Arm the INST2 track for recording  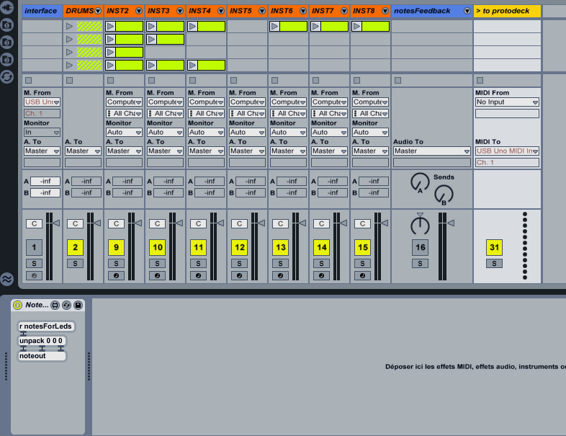pyautogui.click(x=117, y=275)
